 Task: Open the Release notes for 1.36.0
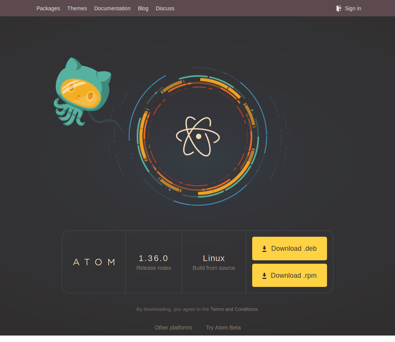pos(153,268)
